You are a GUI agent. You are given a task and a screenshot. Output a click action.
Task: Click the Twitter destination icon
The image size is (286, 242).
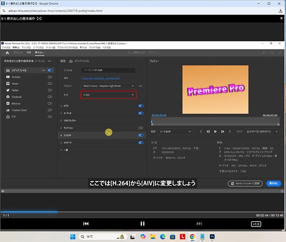pos(7,90)
